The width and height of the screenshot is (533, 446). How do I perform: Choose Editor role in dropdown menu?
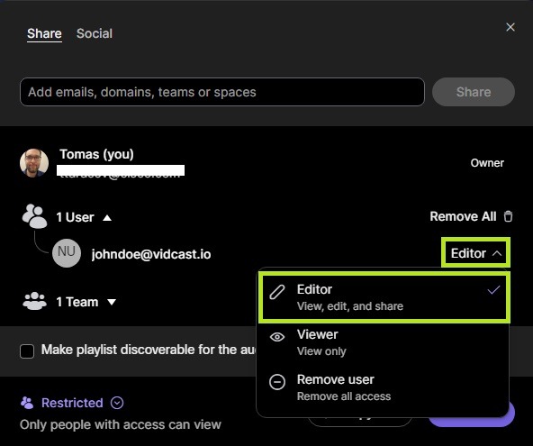tap(384, 297)
